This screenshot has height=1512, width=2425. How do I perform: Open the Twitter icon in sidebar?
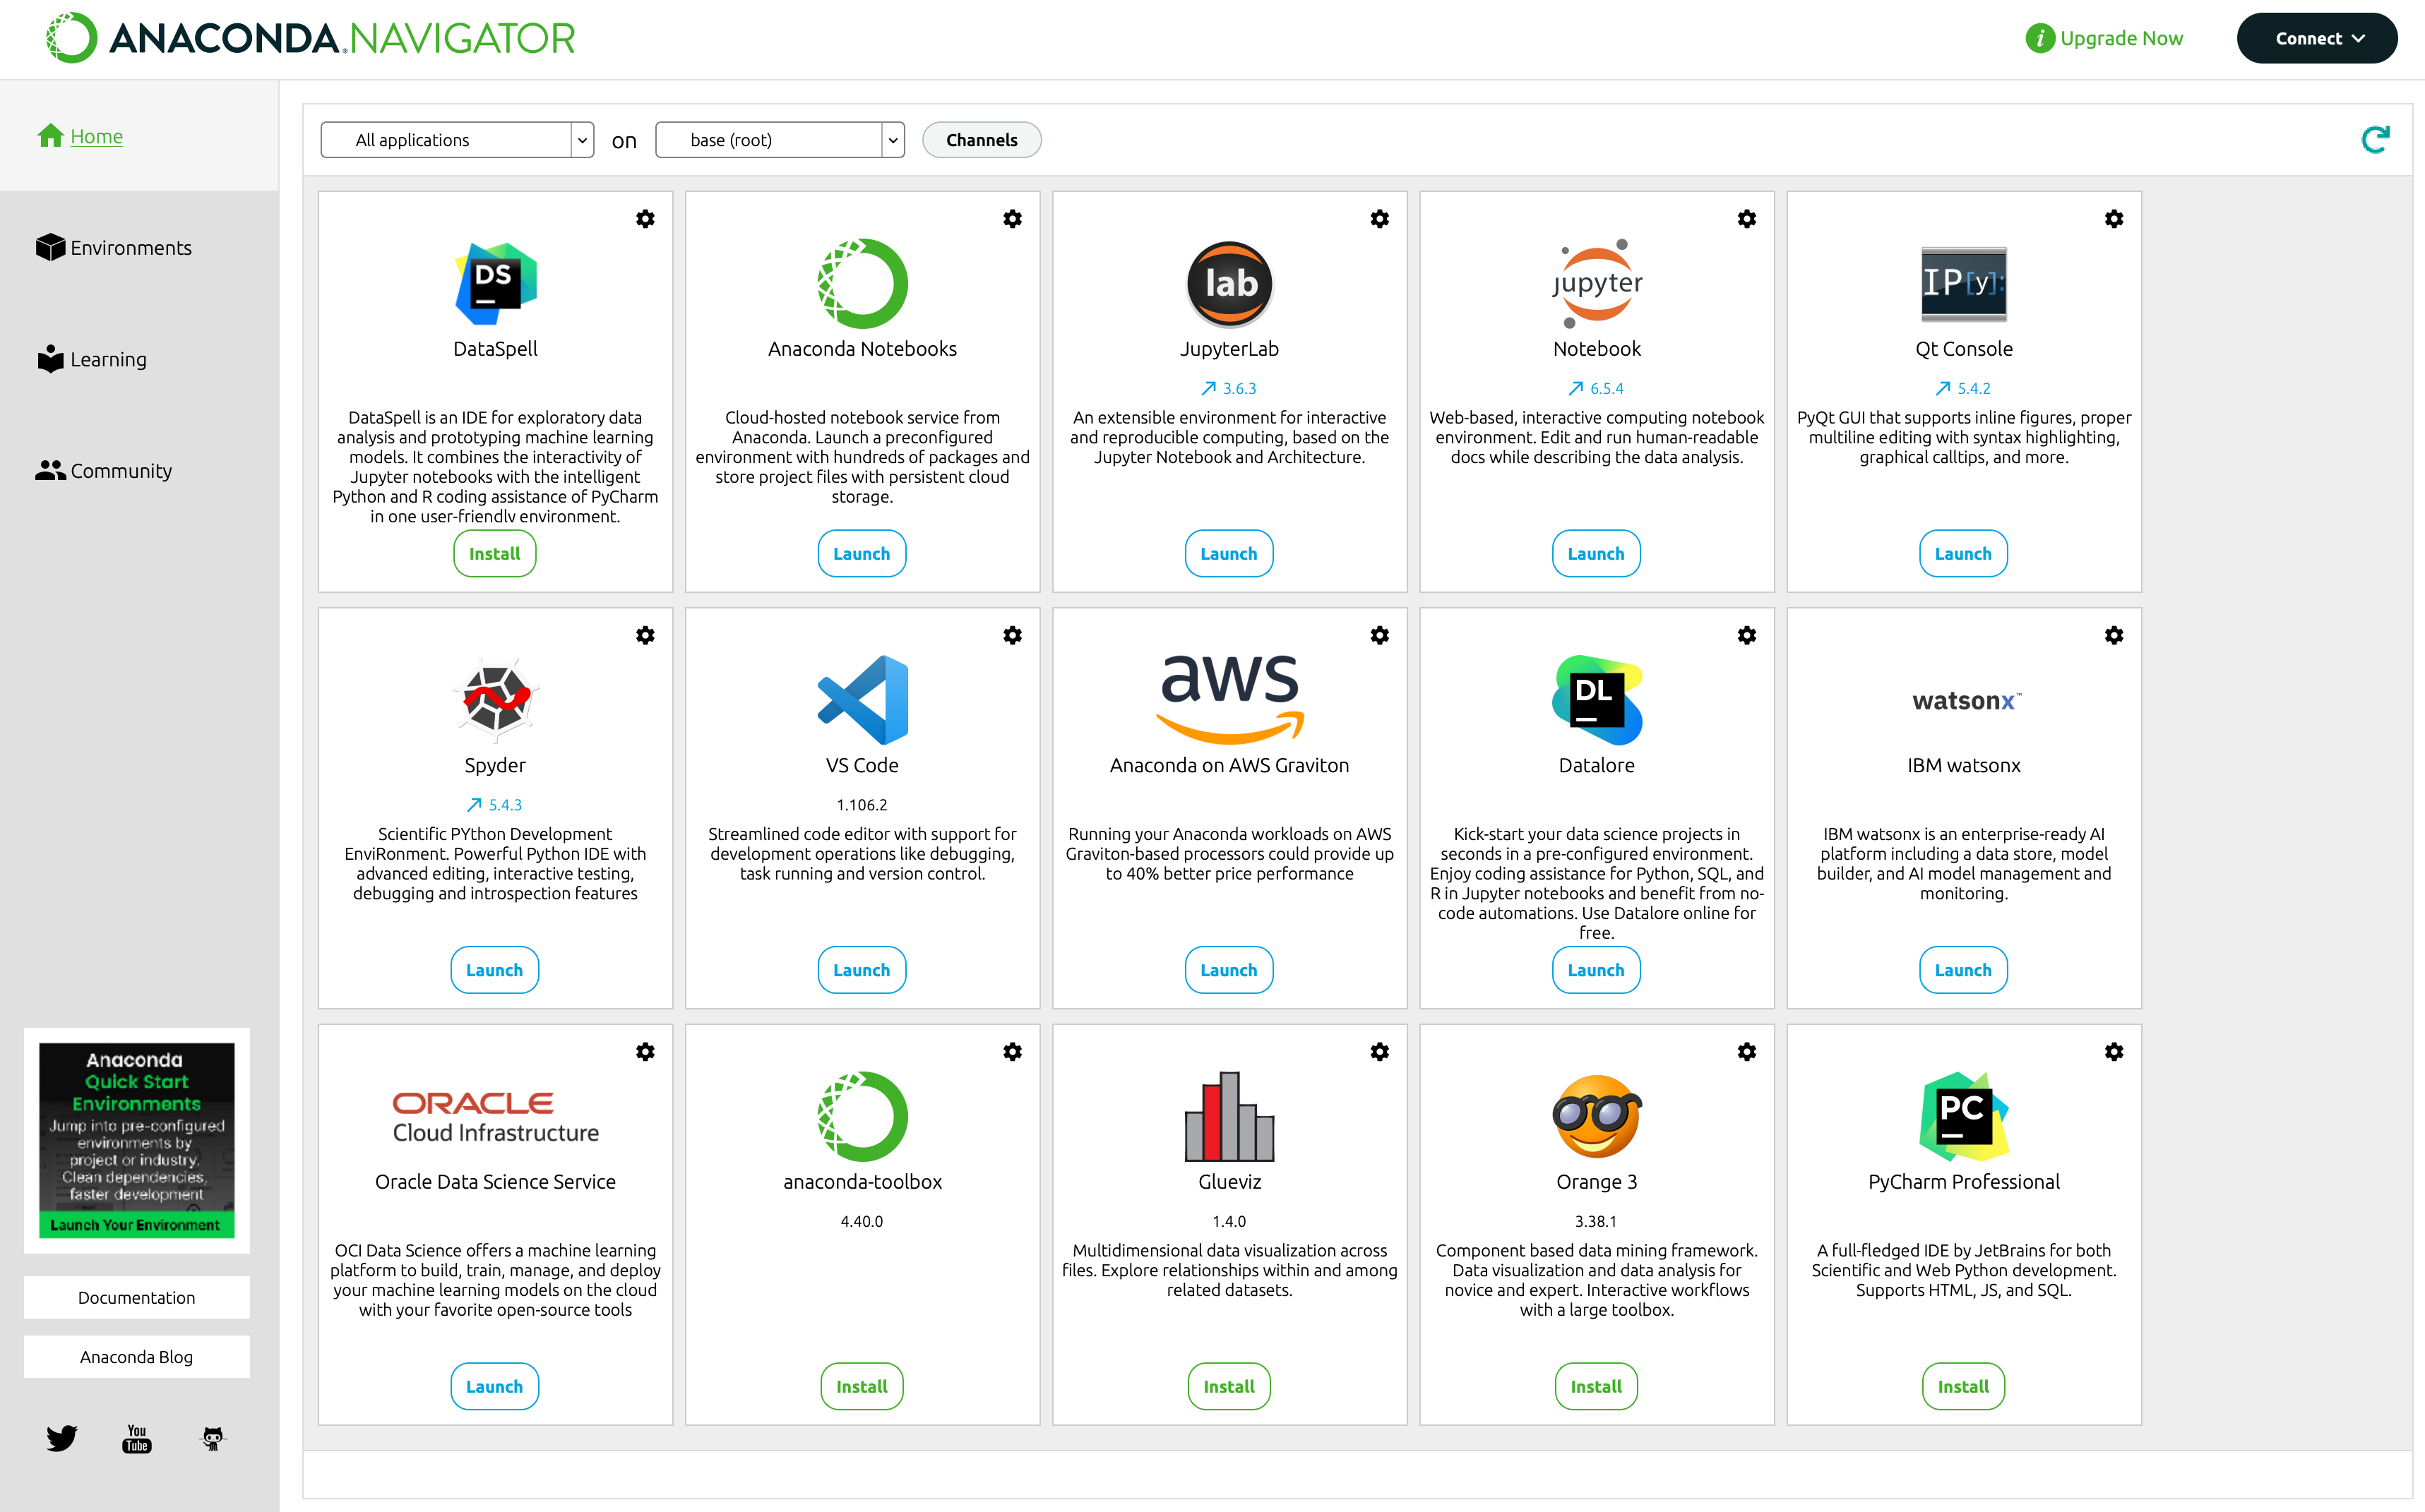tap(62, 1438)
